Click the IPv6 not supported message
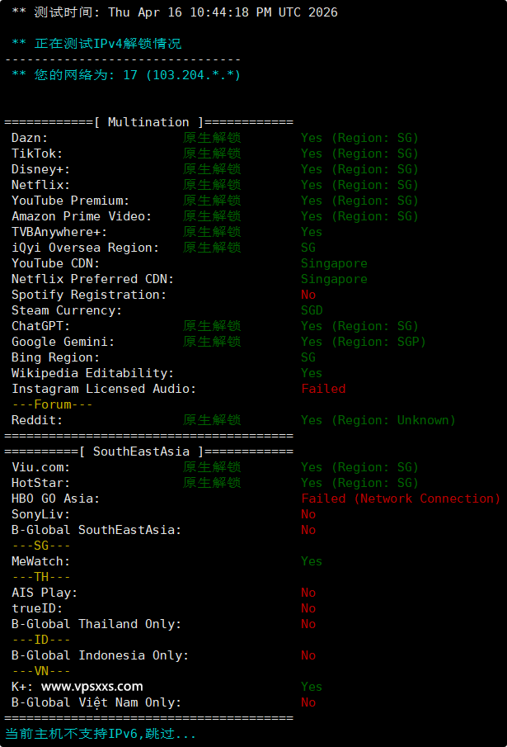Screen dimensions: 507x747 click(x=101, y=733)
